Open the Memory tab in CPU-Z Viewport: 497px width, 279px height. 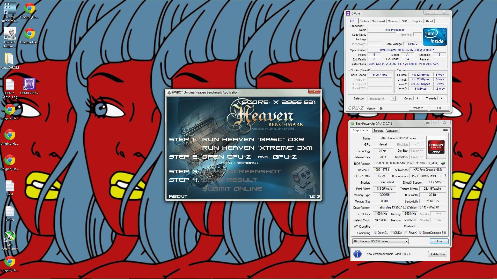[x=393, y=21]
